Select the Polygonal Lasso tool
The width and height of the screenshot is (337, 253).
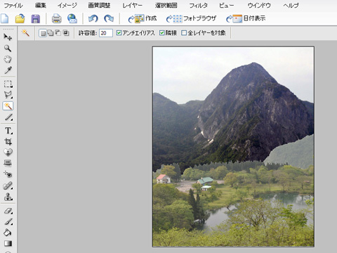pyautogui.click(x=8, y=95)
